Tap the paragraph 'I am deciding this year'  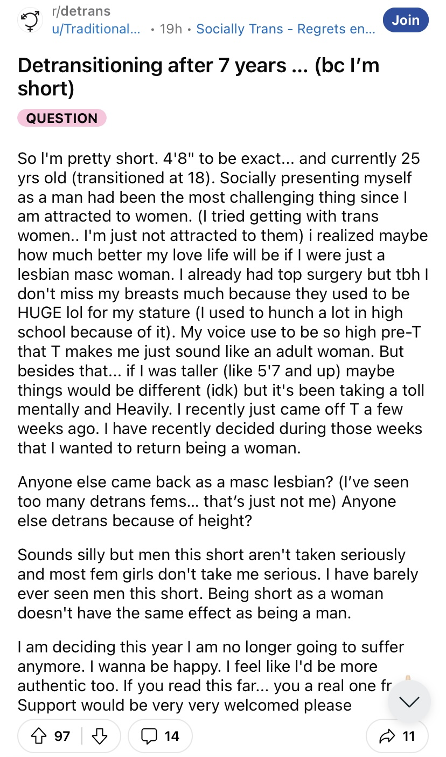tap(211, 676)
